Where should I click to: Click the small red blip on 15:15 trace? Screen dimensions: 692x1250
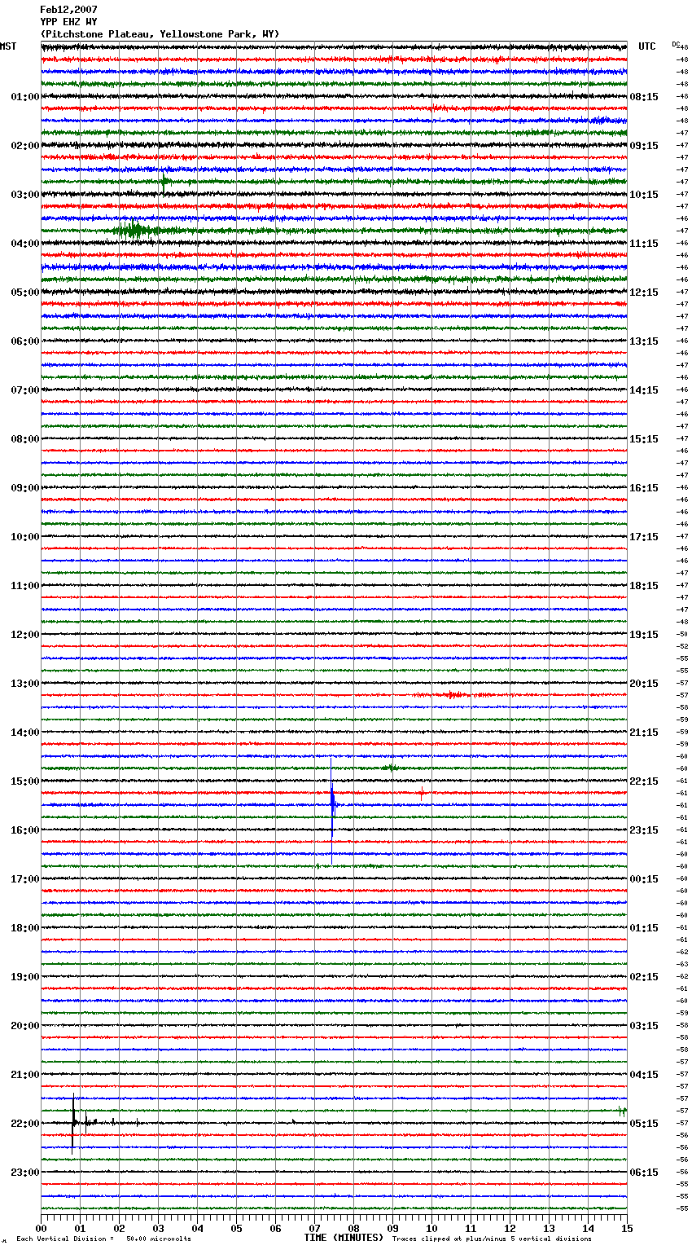click(422, 792)
